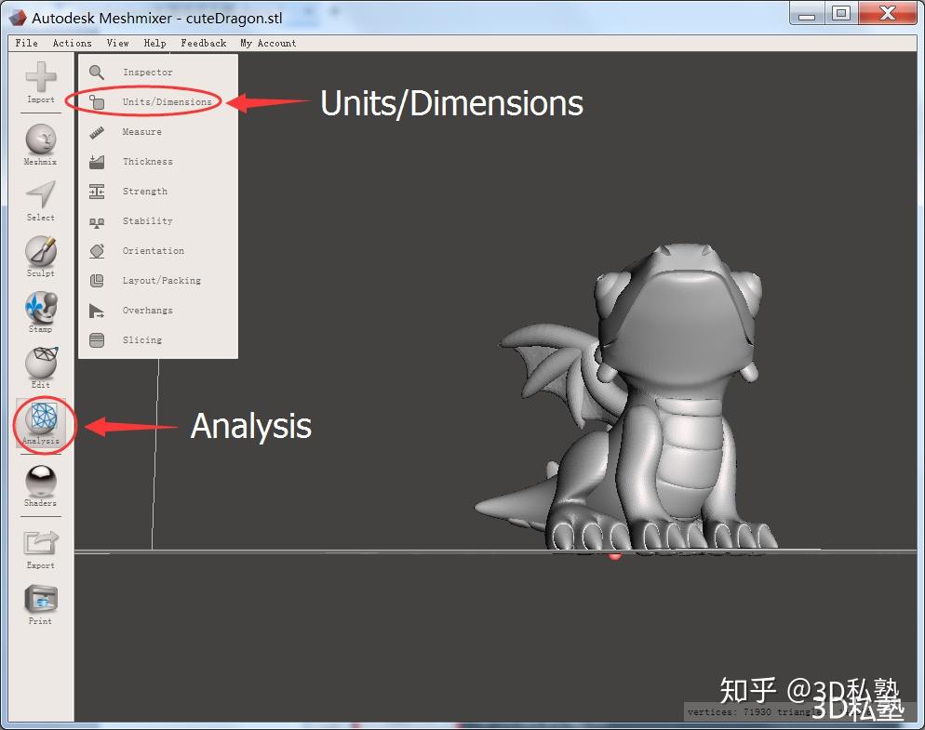This screenshot has height=730, width=925.
Task: Maximize the Meshmixer window
Action: 841,12
